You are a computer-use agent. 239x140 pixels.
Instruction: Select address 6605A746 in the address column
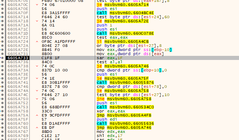coord(18,86)
